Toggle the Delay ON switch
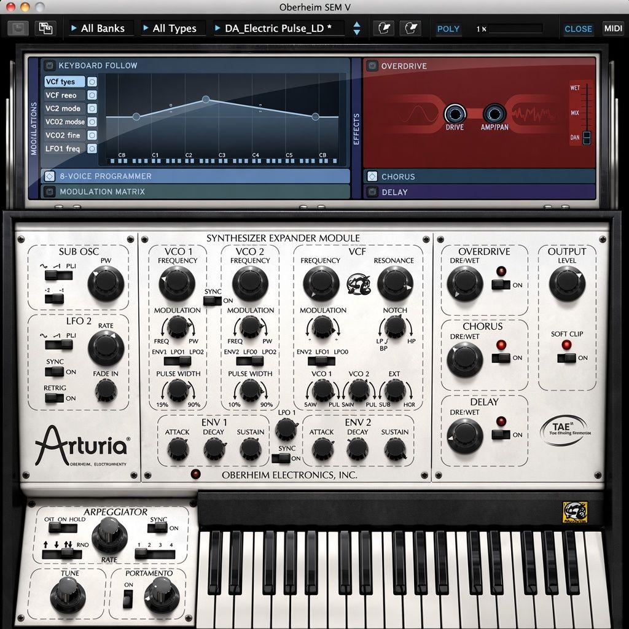The height and width of the screenshot is (629, 629). (x=501, y=434)
